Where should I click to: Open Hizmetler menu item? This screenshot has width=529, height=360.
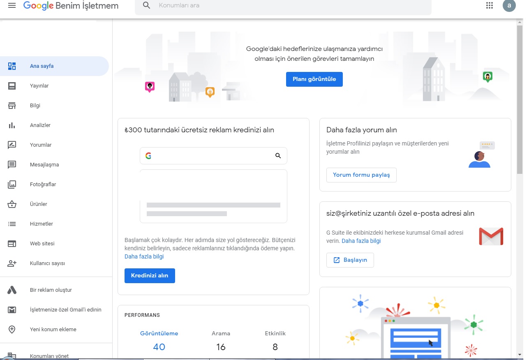coord(54,224)
